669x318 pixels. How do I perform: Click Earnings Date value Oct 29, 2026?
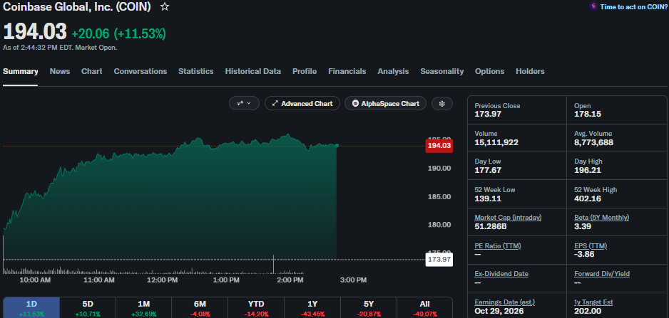point(498,311)
